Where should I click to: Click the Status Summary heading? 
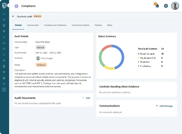[x=107, y=36]
